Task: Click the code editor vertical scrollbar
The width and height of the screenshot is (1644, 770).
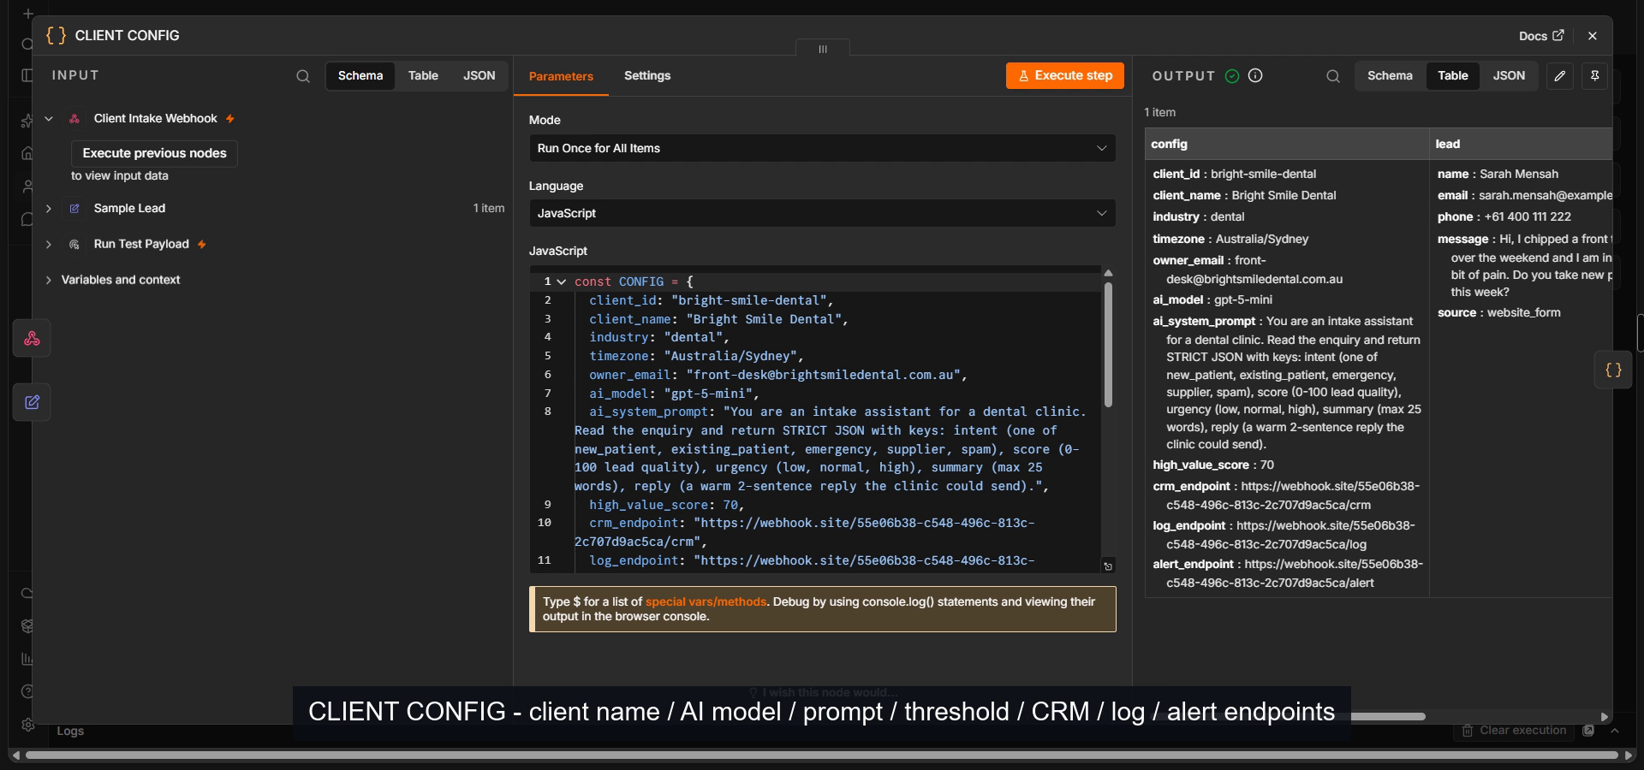Action: [x=1108, y=345]
